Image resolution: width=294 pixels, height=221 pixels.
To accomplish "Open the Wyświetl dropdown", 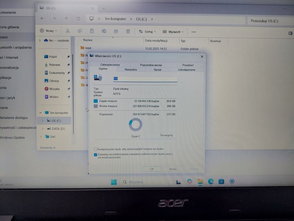I will [173, 32].
